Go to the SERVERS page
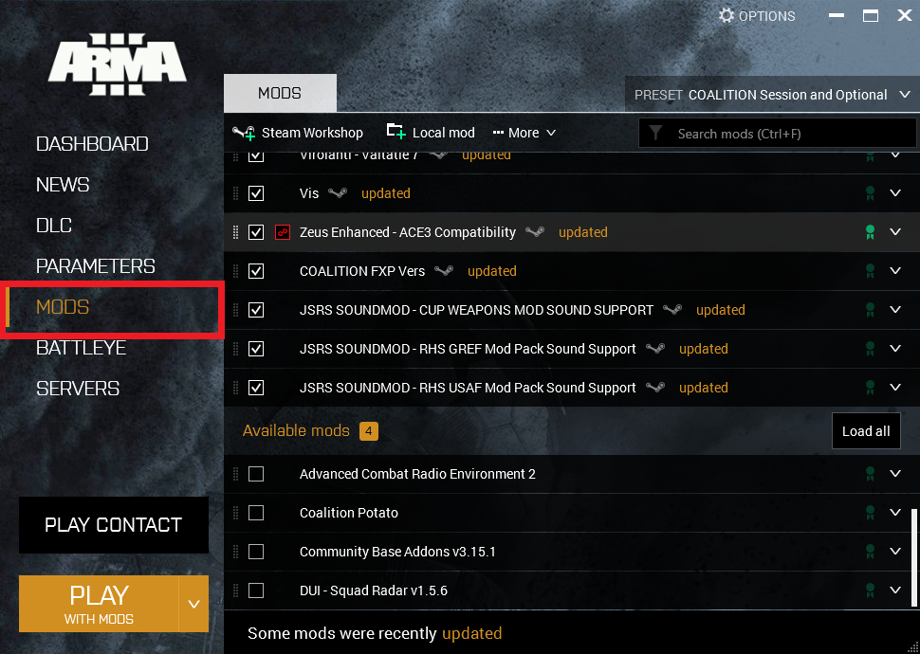Screen dimensions: 920x654 point(78,389)
